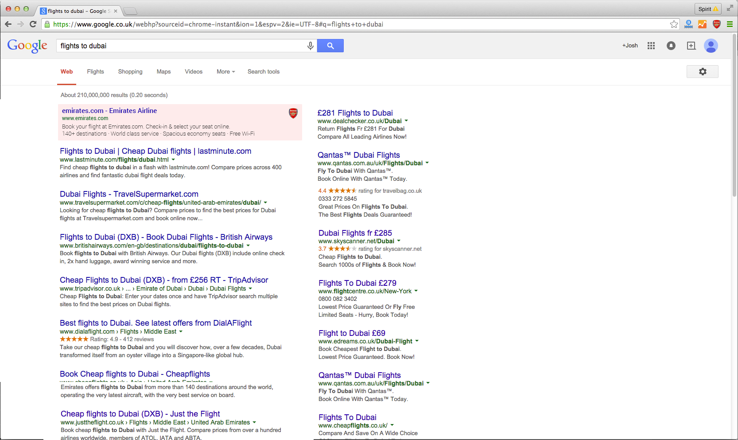Open Flight to Dubai £69 ad
The image size is (738, 440).
tap(352, 333)
